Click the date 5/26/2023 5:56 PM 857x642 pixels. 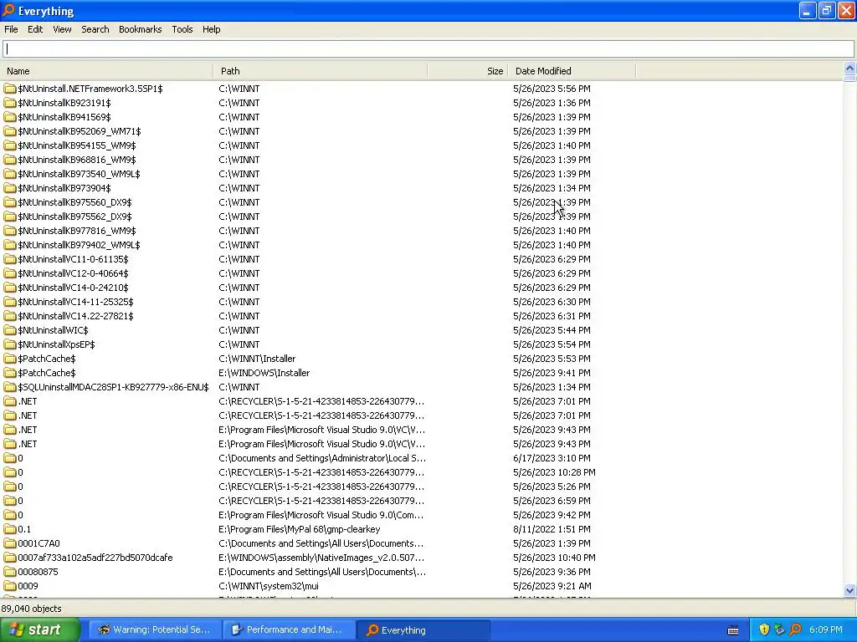[x=552, y=89]
